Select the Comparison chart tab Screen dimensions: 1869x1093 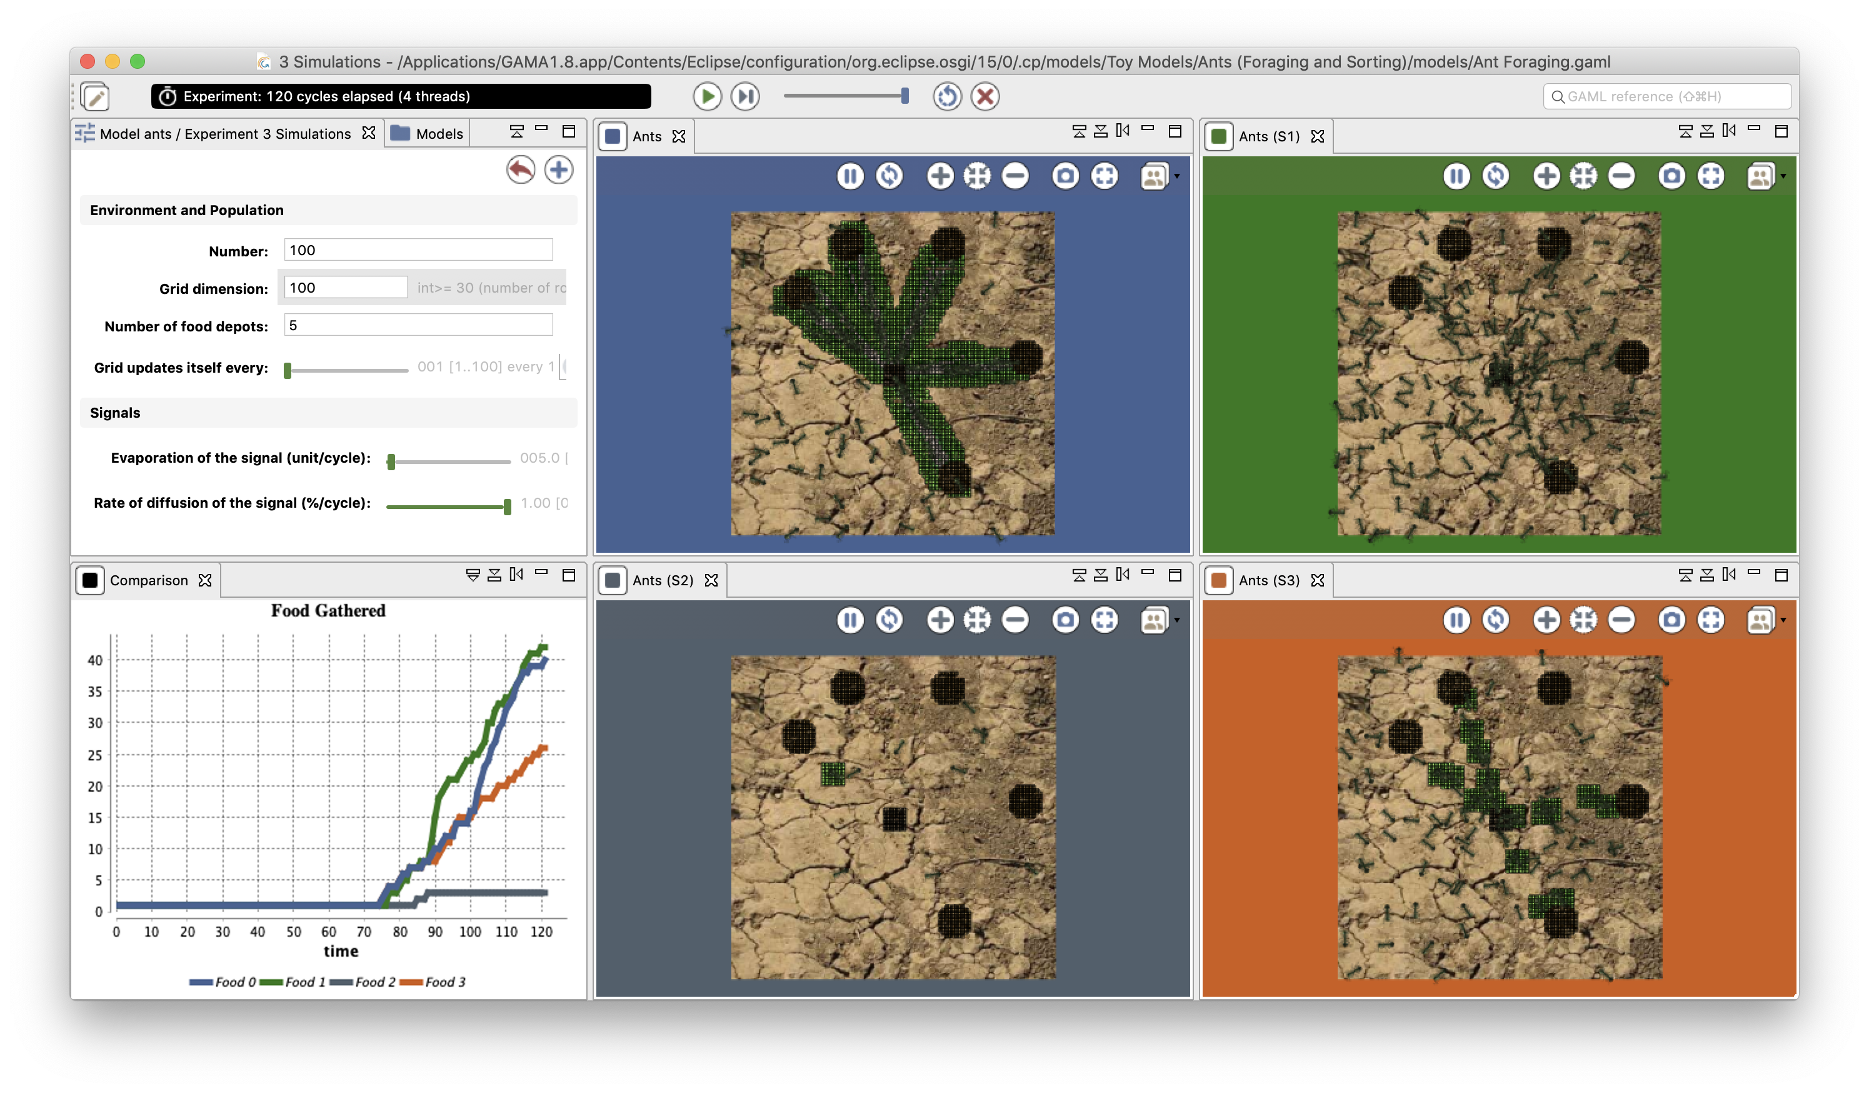148,580
